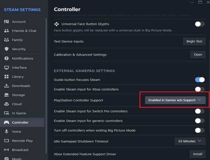Go to Remote Play settings
210x160 pixels.
[22, 141]
